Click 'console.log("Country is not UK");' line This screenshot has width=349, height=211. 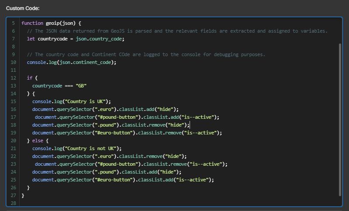[x=77, y=148]
